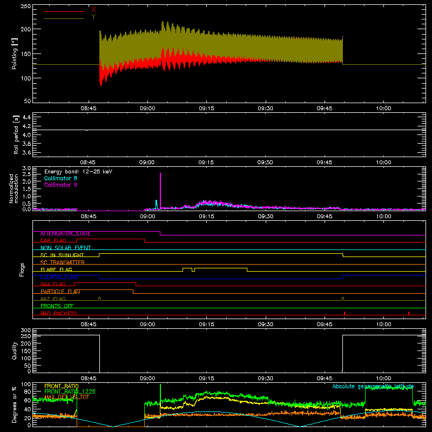432x432 pixels.
Task: Click the 10:00 label under the Roll period panel
Action: click(383, 163)
